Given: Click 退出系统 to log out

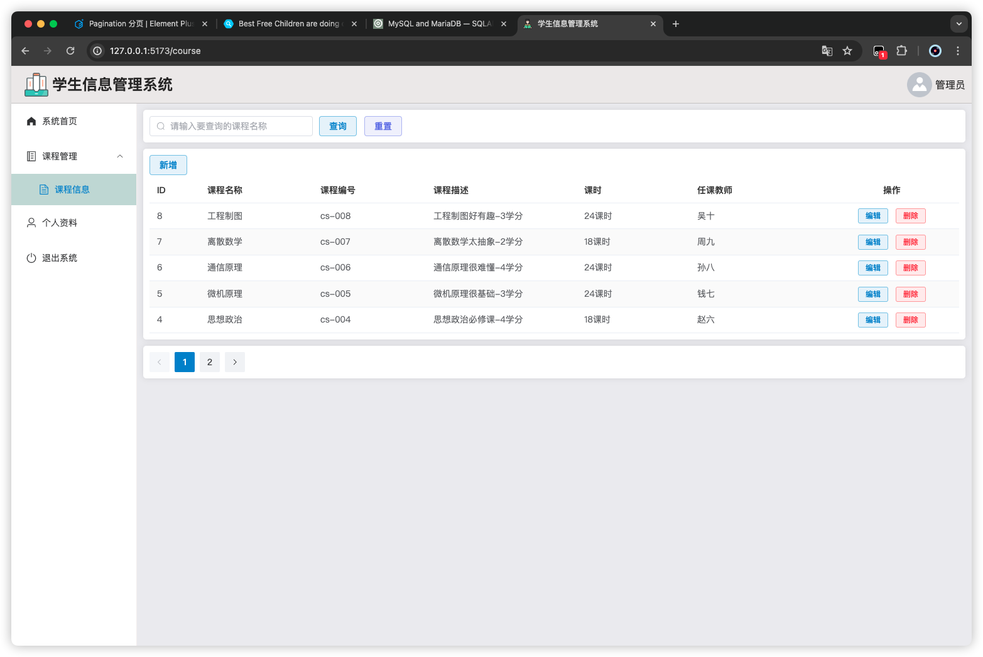Looking at the screenshot, I should (74, 258).
